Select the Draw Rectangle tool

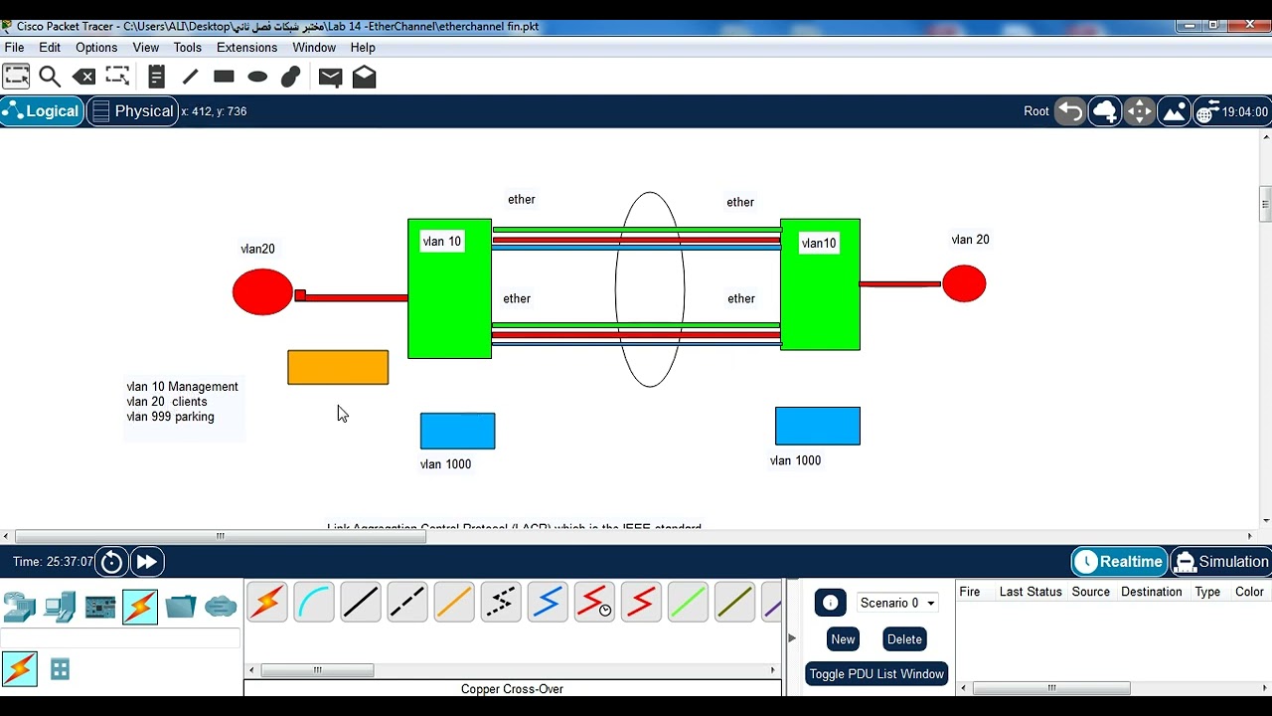(224, 77)
